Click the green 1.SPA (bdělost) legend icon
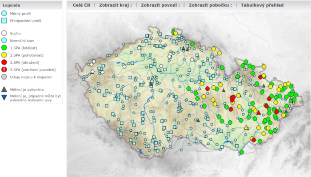Viewport: 311px width, 177px height. 4,48
